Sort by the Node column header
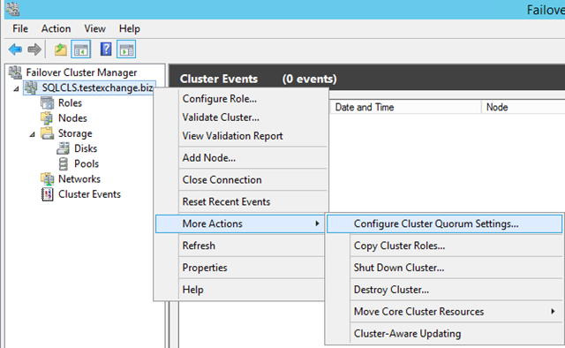Viewport: 565px width, 348px height. (x=524, y=107)
